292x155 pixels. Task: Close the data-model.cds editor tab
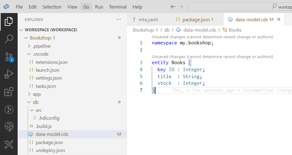click(279, 19)
